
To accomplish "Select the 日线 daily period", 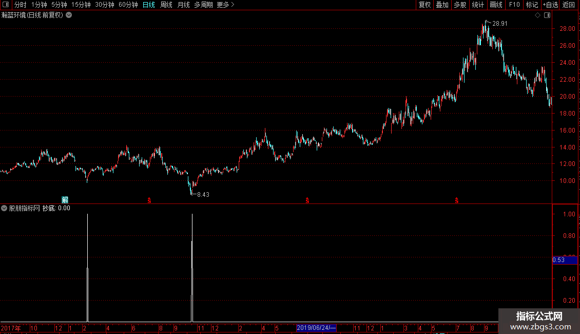I will pos(149,5).
